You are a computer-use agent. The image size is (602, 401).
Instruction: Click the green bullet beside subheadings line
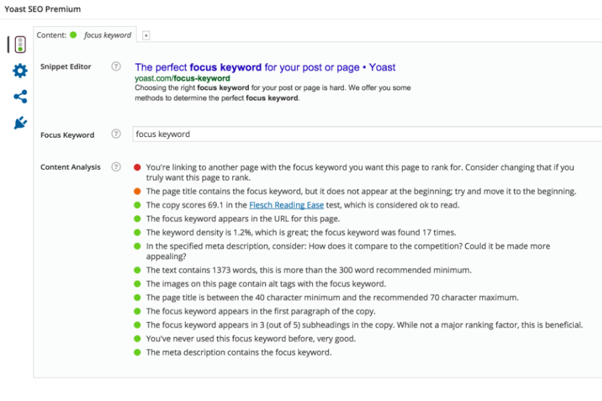point(137,325)
